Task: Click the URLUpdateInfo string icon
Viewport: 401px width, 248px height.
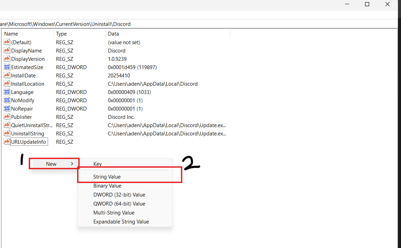Action: pyautogui.click(x=7, y=142)
